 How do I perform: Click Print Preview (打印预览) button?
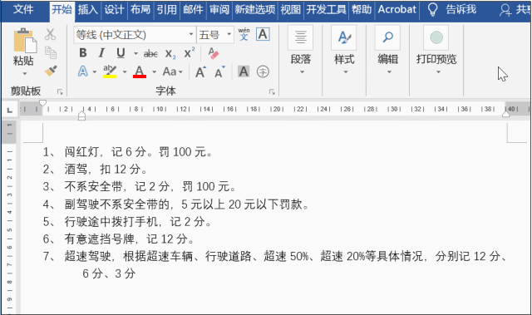(x=436, y=51)
